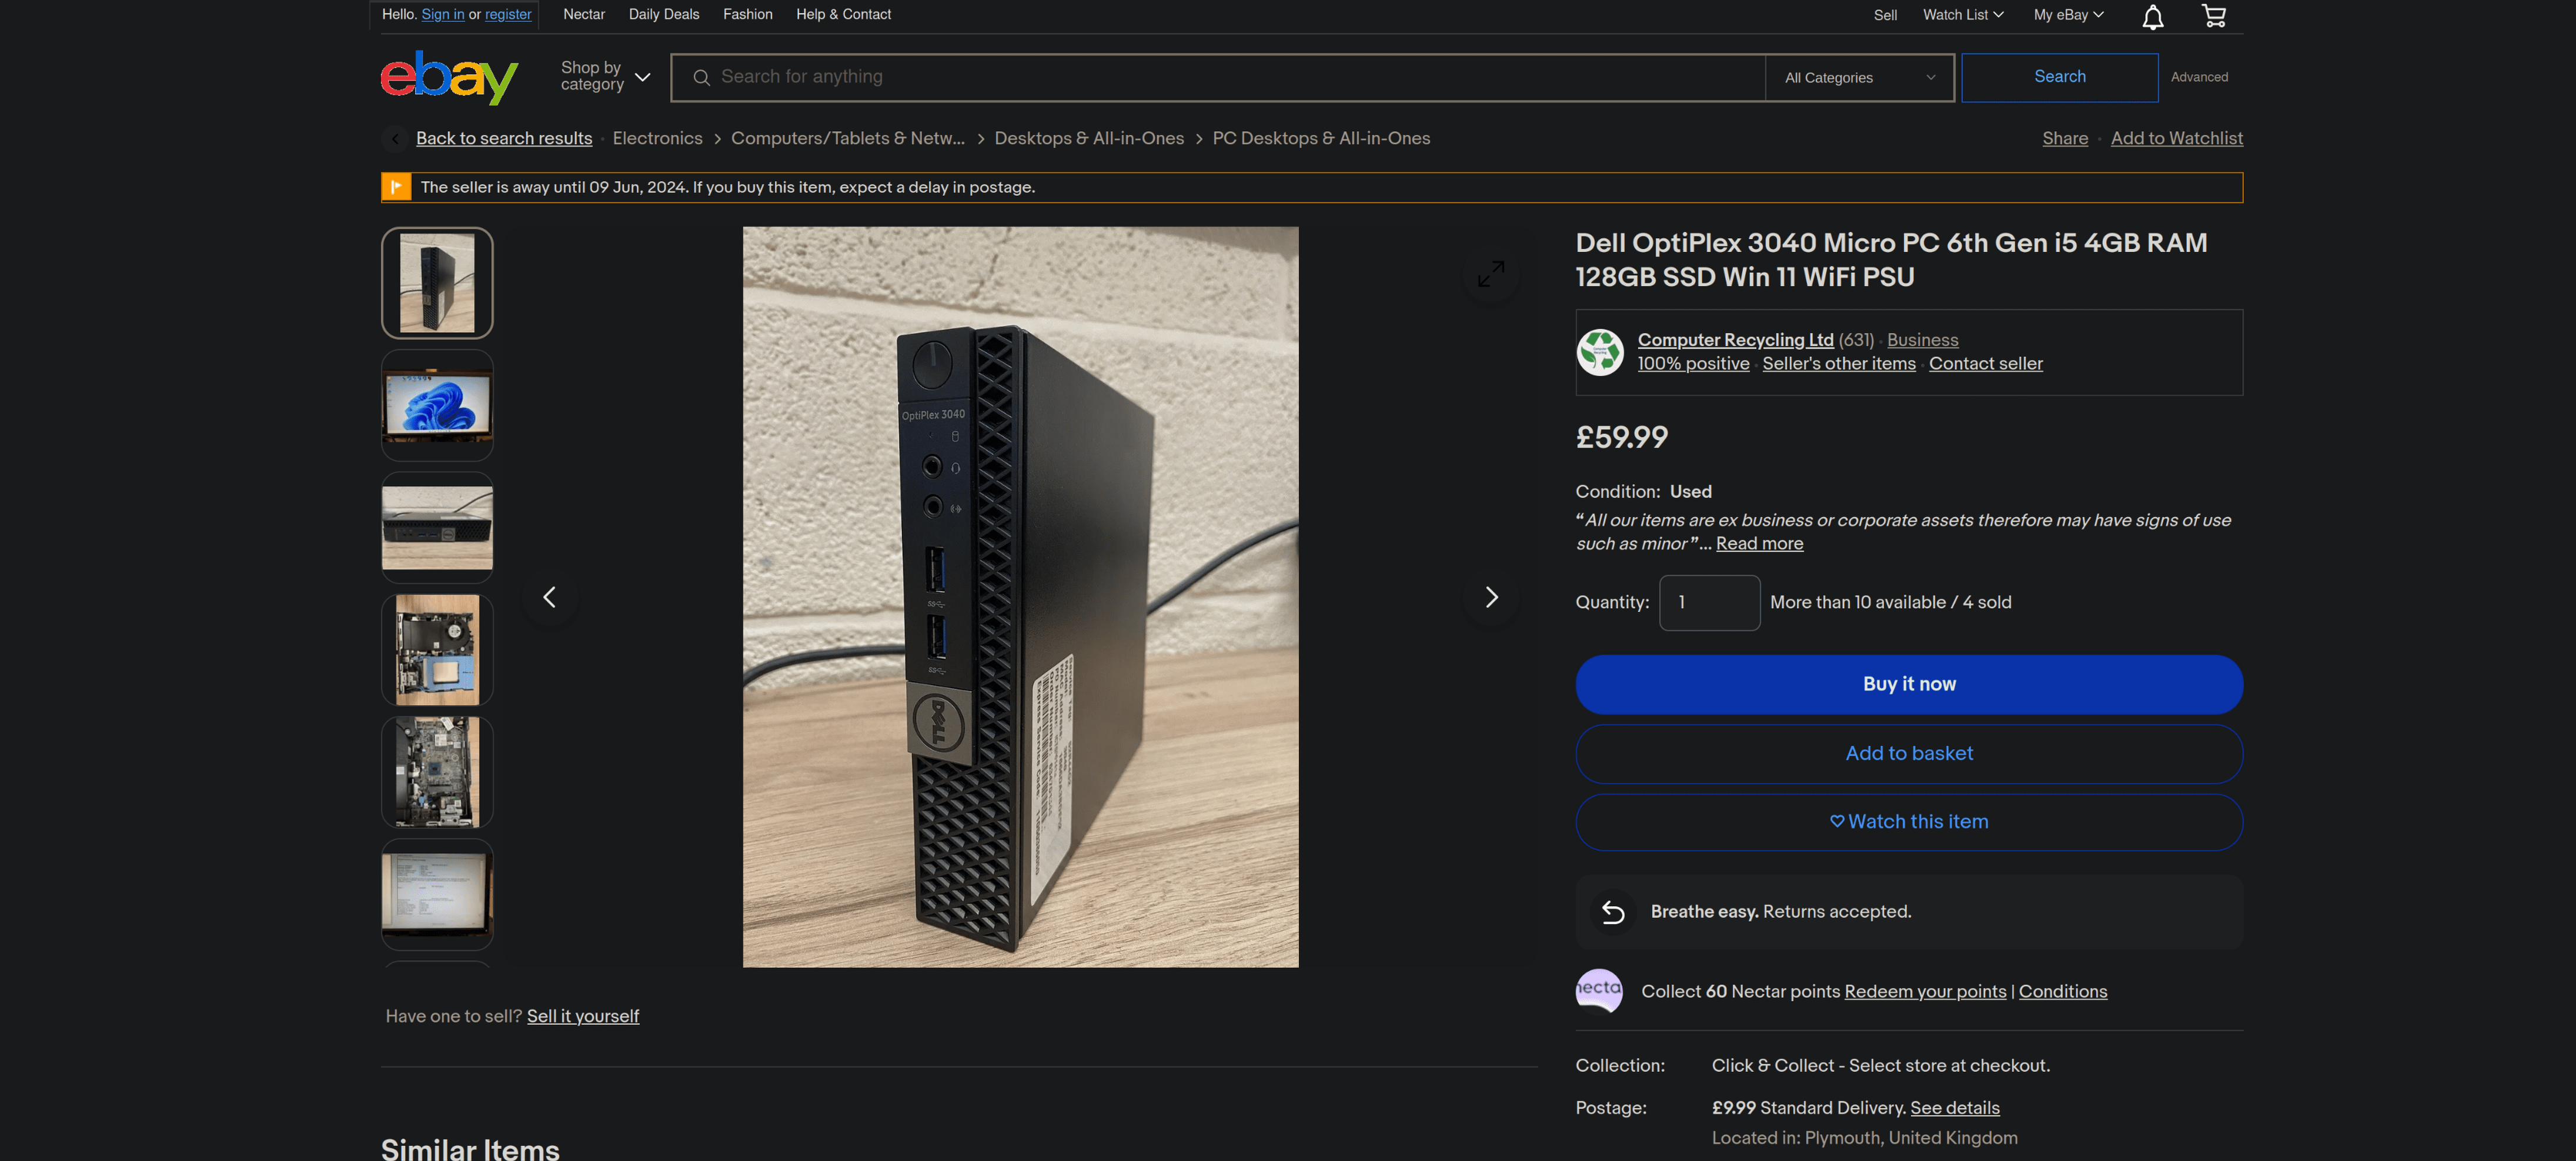Open Nectar in the top menu

pos(583,14)
